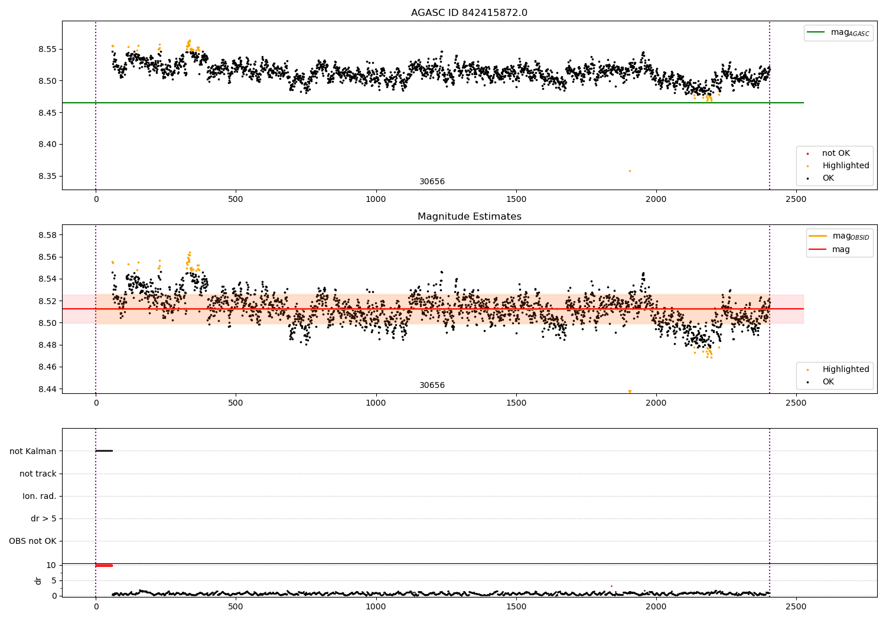This screenshot has width=886, height=620.
Task: Click the 8.45 y-tick in top plot
Action: [47, 113]
